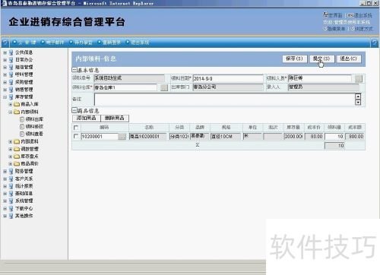Screen dimensions: 380x275
Task: Click the 编码 column header
Action: [x=104, y=128]
